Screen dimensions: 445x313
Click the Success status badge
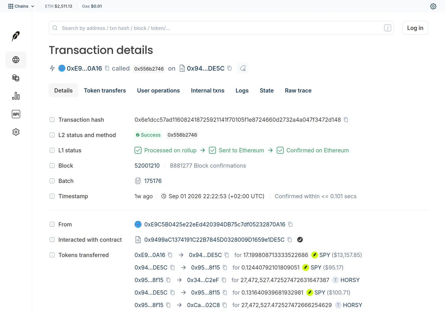coord(148,135)
